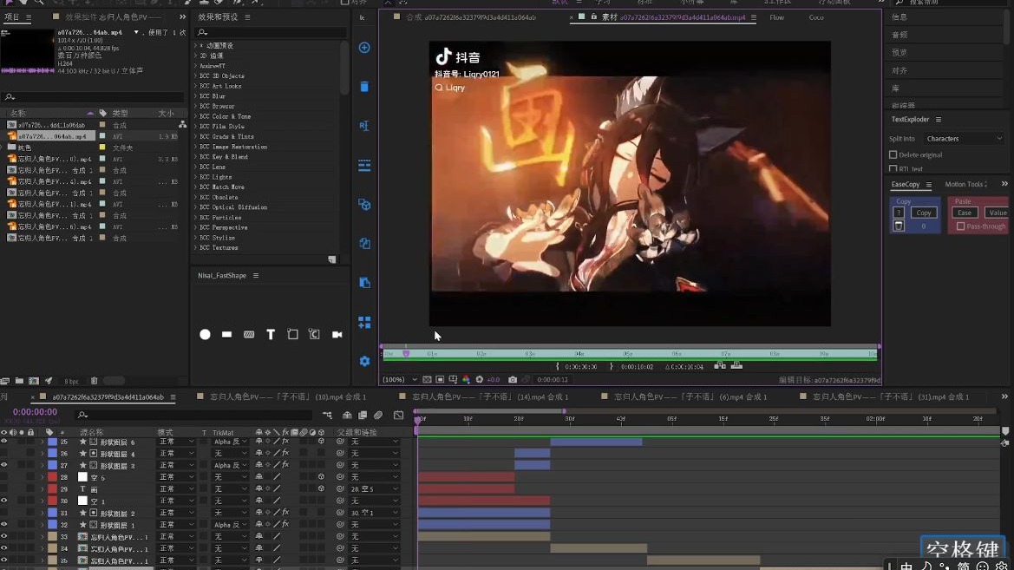1014x570 pixels.
Task: Set the out point using the } icon
Action: click(612, 366)
